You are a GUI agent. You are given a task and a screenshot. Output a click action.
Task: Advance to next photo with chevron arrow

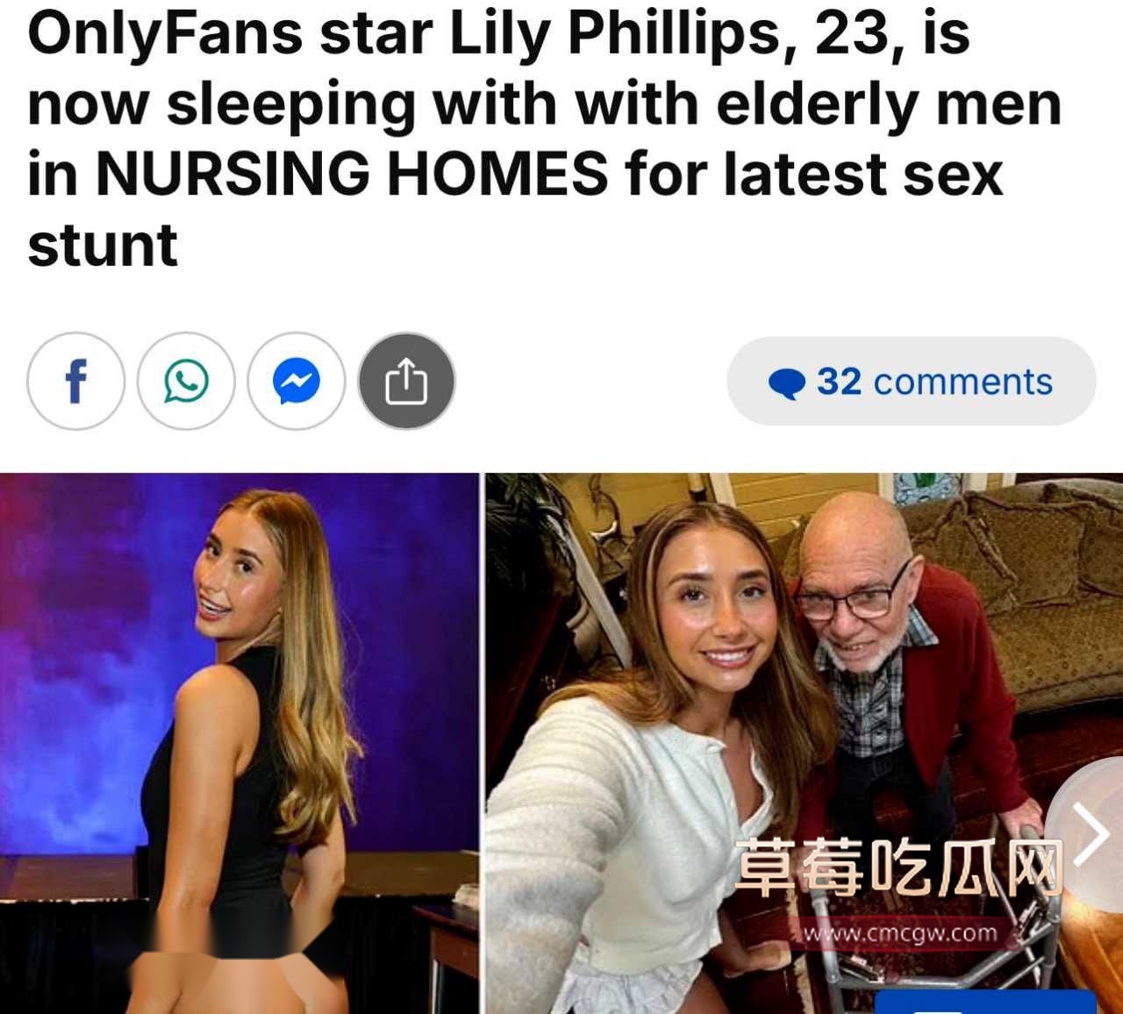(x=1092, y=835)
